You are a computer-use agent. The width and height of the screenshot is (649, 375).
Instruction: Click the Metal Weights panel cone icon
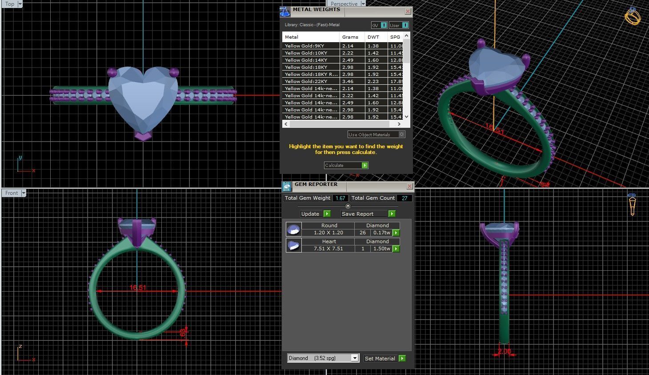(285, 12)
